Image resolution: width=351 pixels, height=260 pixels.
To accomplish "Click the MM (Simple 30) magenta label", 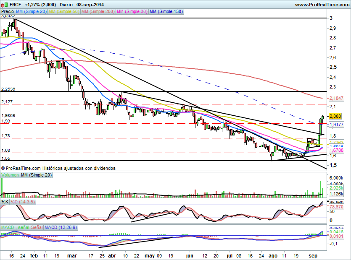I will pos(132,12).
